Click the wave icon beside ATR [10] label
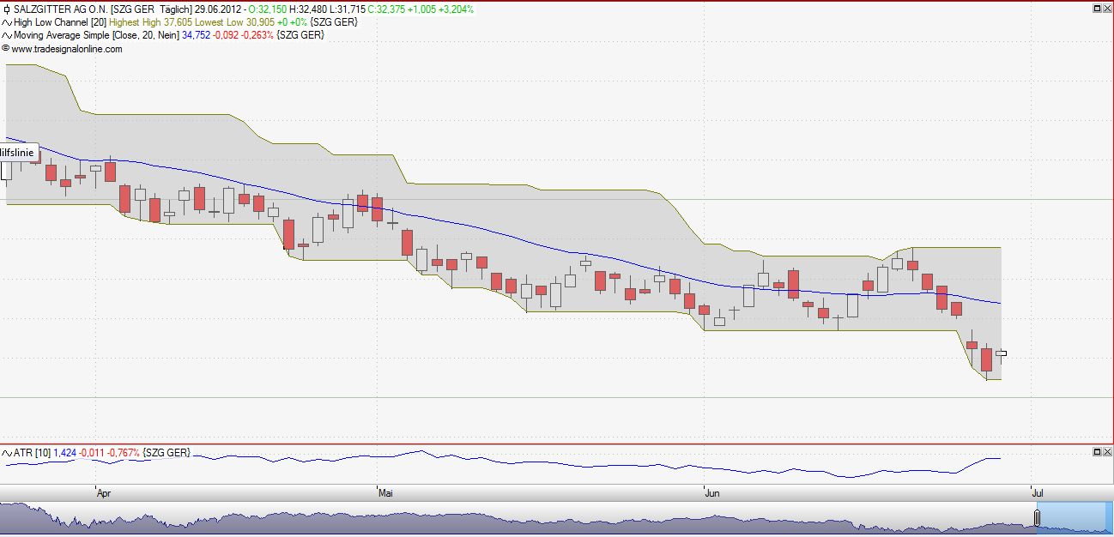Viewport: 1114px width, 537px height. pos(7,452)
